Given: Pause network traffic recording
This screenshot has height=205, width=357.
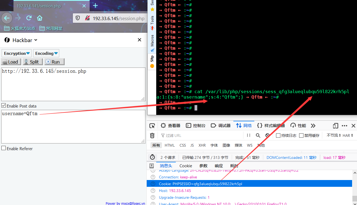Looking at the screenshot, I should (248, 135).
